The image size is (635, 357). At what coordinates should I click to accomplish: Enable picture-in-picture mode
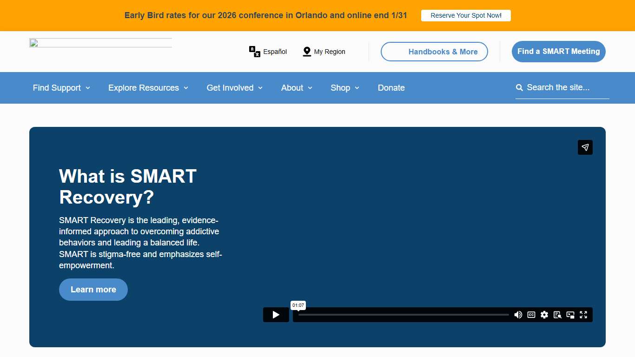click(x=570, y=315)
